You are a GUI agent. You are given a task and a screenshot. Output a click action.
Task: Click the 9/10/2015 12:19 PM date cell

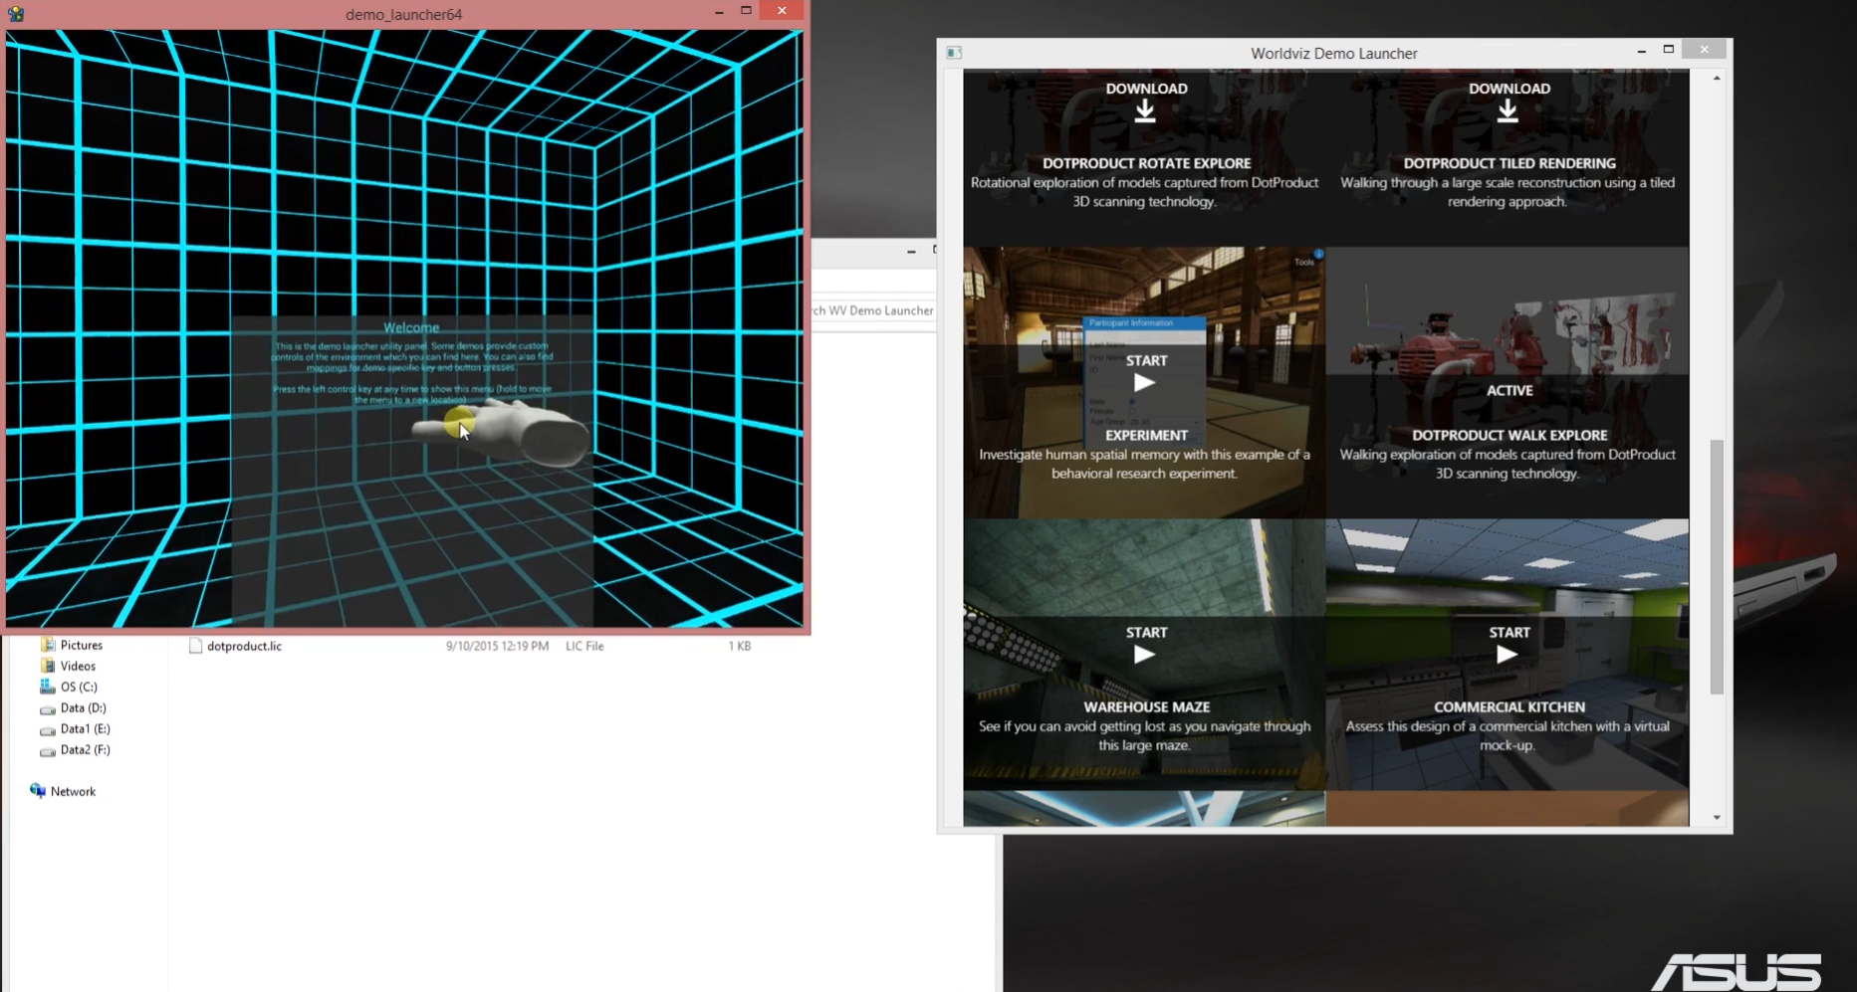[497, 646]
